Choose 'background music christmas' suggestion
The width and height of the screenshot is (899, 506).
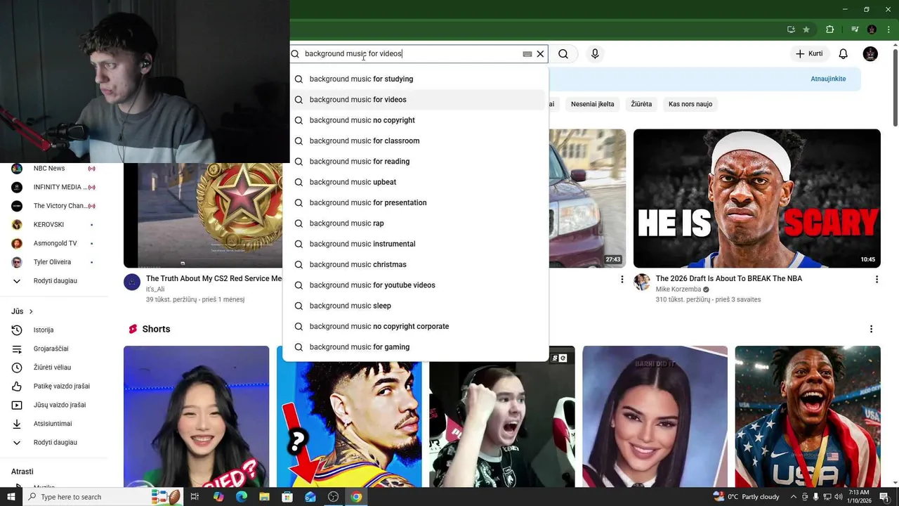(x=415, y=264)
